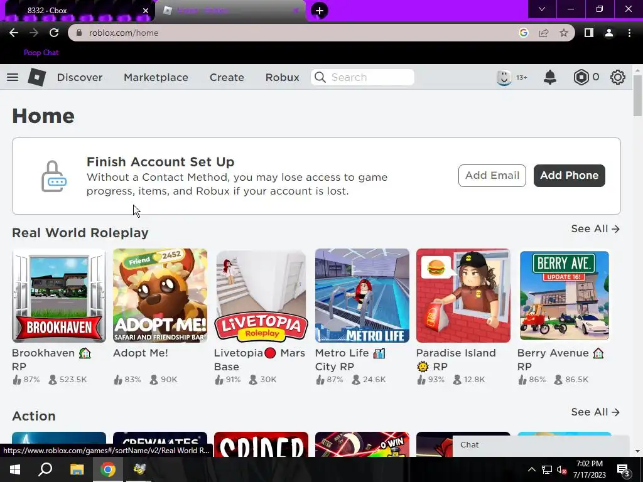This screenshot has width=643, height=482.
Task: Share this page via share icon
Action: [x=544, y=33]
